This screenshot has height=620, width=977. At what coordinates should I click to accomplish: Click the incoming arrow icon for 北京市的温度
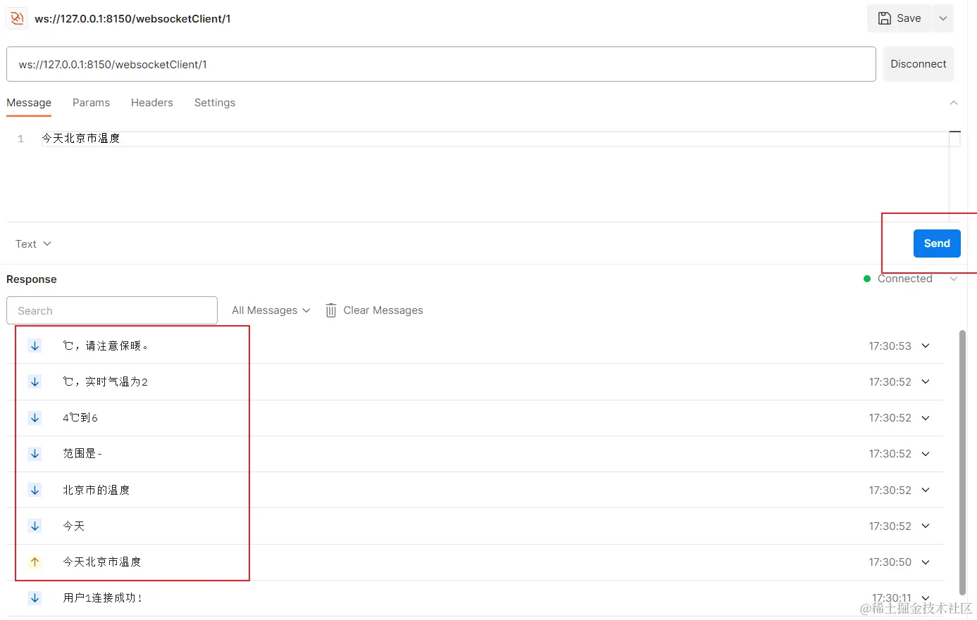35,490
